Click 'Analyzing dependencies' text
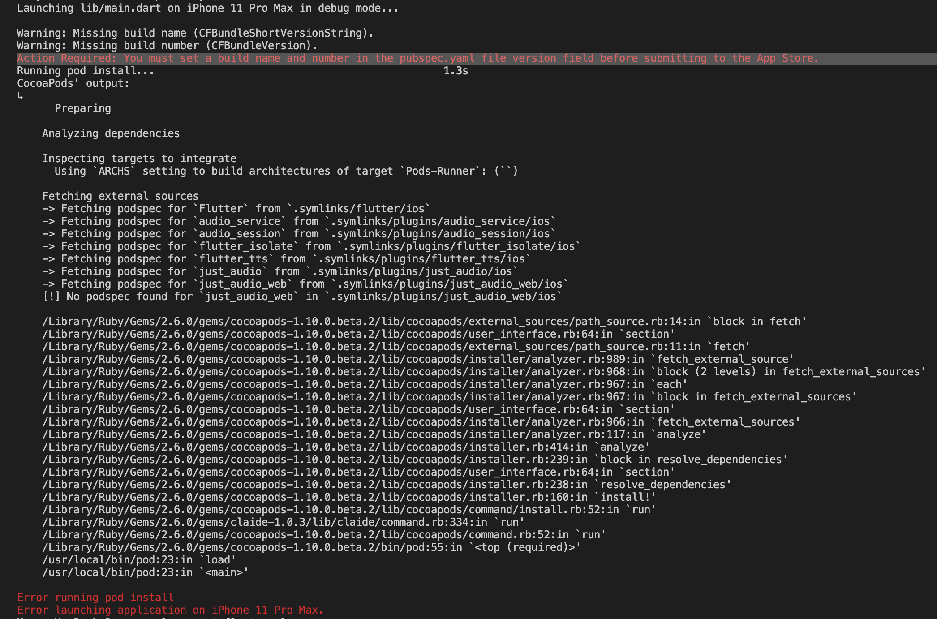The height and width of the screenshot is (619, 937). pyautogui.click(x=111, y=133)
